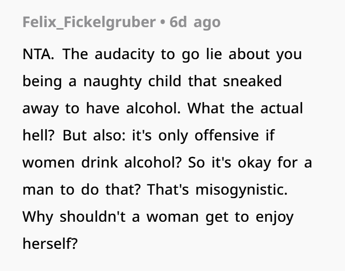
Task: Click the '6d ago' timestamp
Action: point(195,22)
